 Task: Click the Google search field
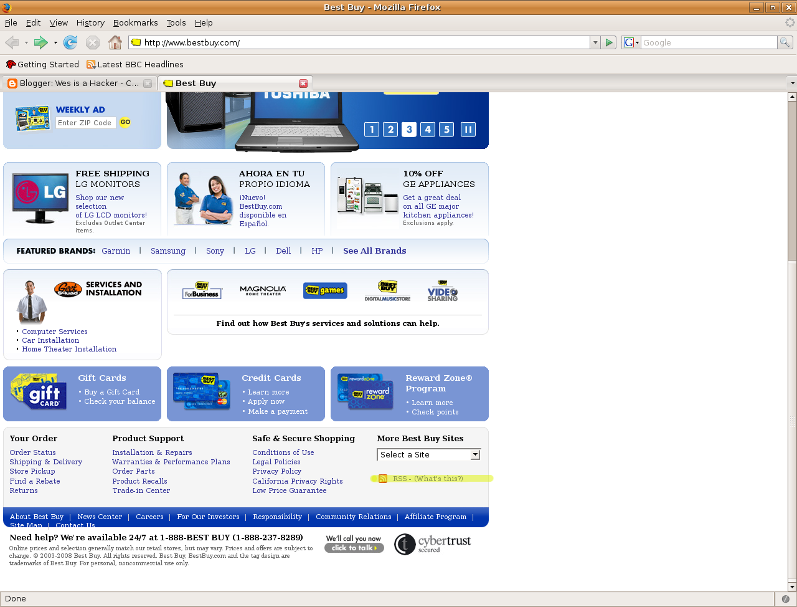(x=709, y=42)
